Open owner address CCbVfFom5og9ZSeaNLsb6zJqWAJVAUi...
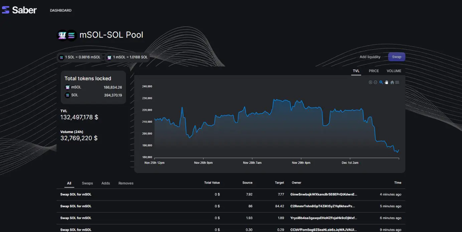Image resolution: width=462 pixels, height=232 pixels. coord(324,230)
